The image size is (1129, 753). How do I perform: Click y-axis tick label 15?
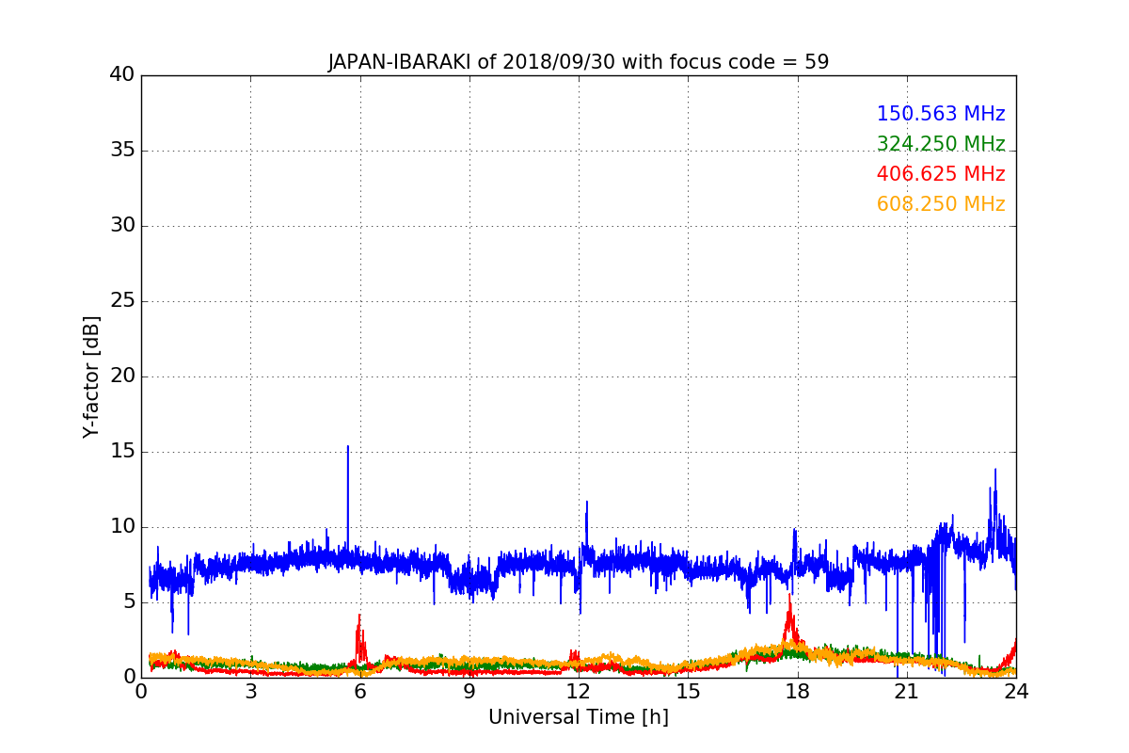122,452
